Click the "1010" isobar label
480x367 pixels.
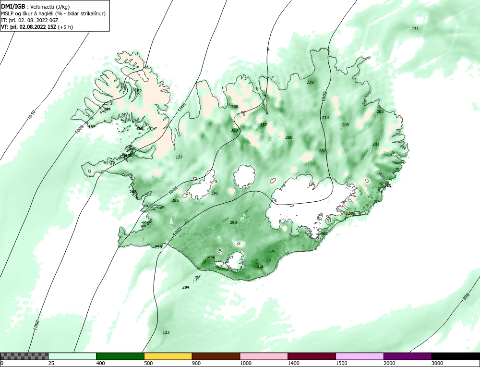pos(32,115)
